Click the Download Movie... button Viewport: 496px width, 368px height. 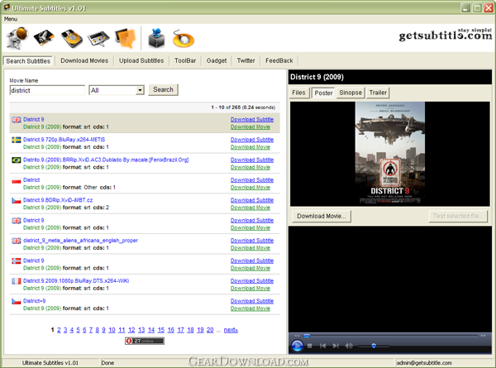coord(322,216)
